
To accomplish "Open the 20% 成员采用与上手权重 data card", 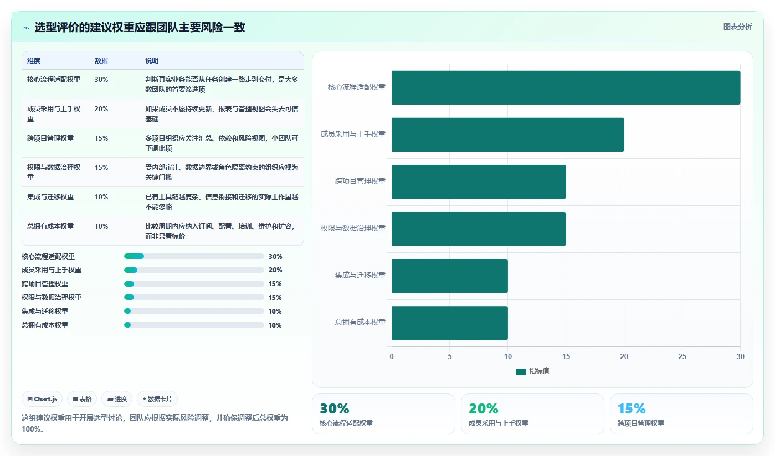I will point(532,414).
